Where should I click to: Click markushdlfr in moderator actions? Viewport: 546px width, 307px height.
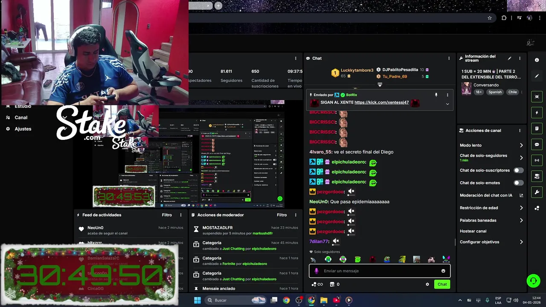click(262, 234)
